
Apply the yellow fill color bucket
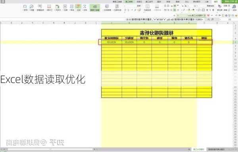click(194, 10)
